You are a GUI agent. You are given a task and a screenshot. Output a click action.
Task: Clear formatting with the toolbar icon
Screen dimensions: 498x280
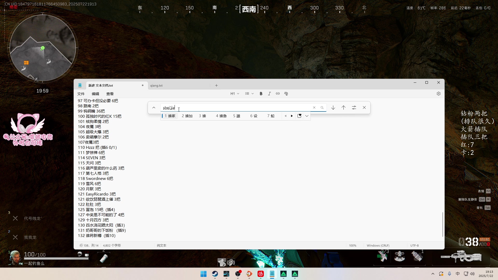tap(286, 94)
